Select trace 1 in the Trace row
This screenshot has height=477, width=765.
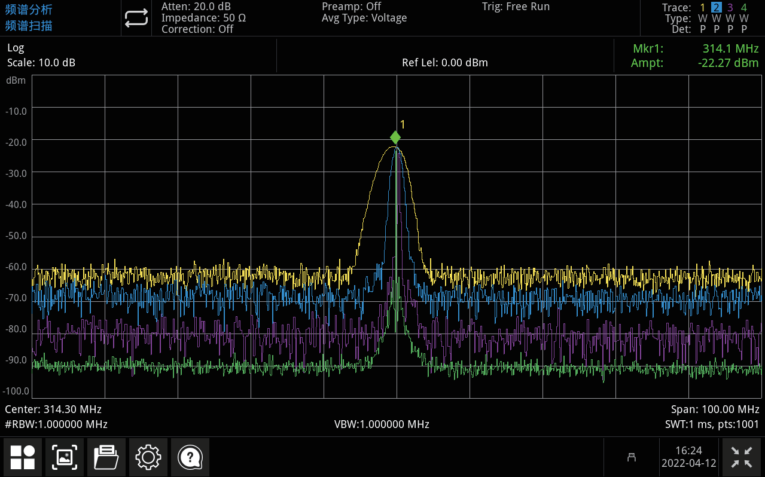(703, 8)
